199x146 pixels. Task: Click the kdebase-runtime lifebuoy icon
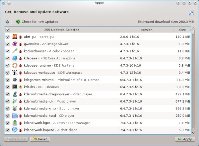click(x=15, y=65)
